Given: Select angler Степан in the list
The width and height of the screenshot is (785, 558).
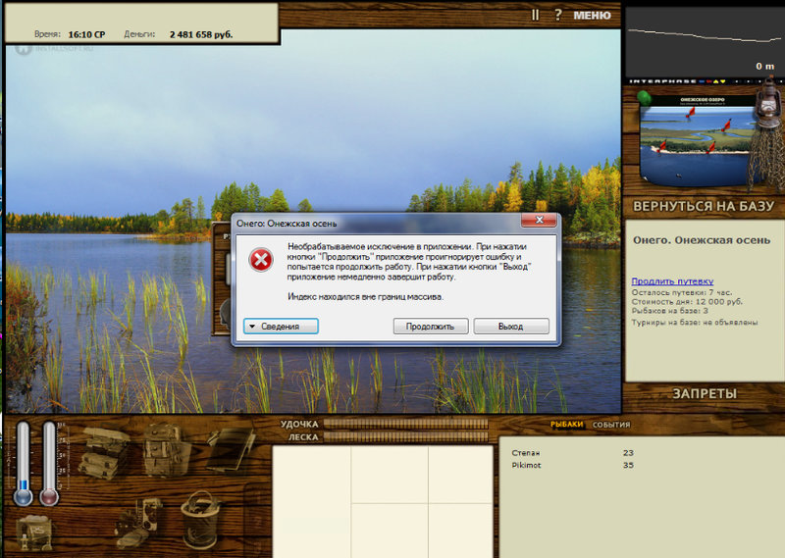Looking at the screenshot, I should coord(526,453).
